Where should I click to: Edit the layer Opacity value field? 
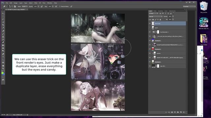click(170, 16)
